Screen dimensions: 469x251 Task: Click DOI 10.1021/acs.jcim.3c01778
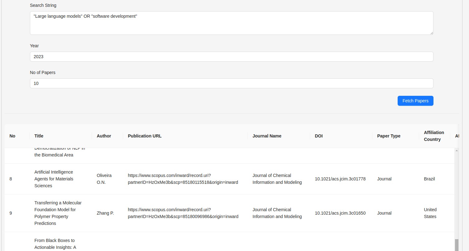pyautogui.click(x=340, y=179)
